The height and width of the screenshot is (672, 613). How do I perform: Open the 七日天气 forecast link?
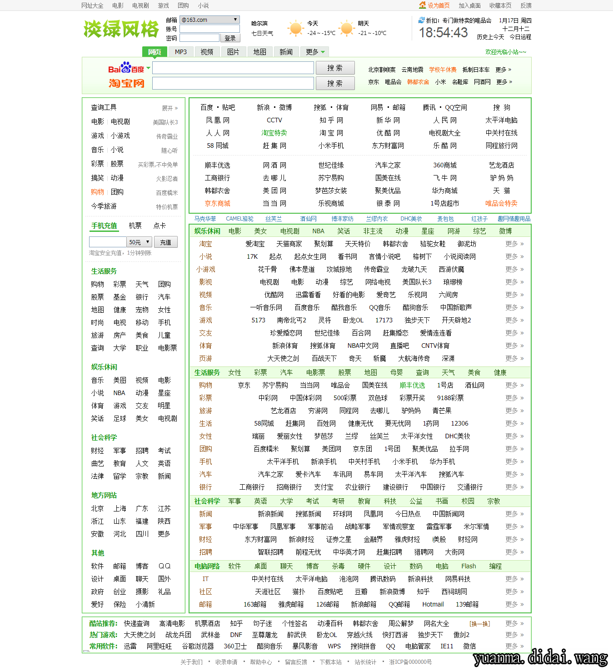(x=263, y=33)
